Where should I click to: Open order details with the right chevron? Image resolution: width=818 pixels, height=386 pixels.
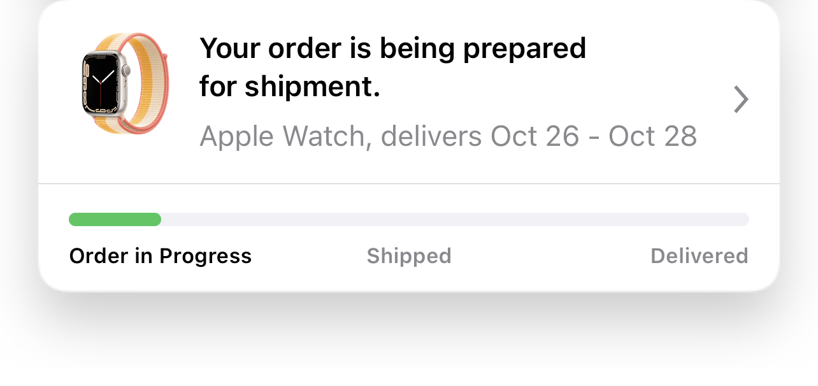pyautogui.click(x=740, y=99)
